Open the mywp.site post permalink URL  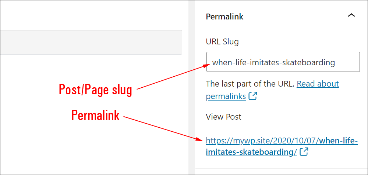282,146
